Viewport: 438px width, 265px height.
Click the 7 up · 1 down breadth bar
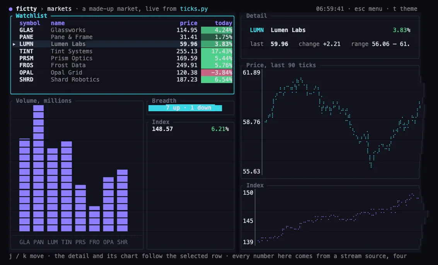(185, 108)
